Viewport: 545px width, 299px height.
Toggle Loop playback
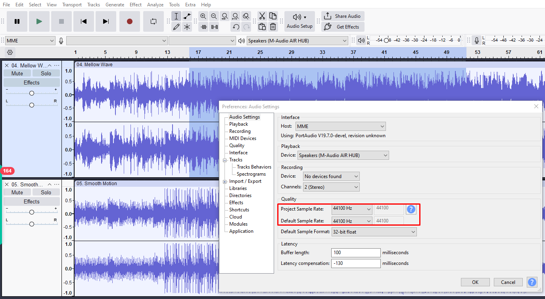tap(154, 21)
